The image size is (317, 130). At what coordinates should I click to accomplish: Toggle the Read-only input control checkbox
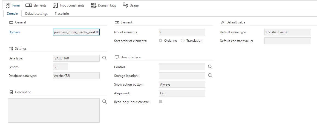(161, 102)
